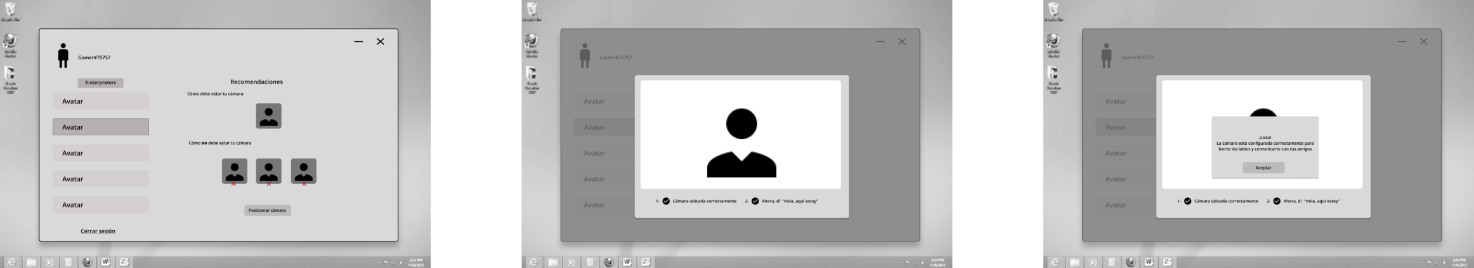
Task: Click the clock in Recomendaciones screen taskbar
Action: click(x=416, y=262)
